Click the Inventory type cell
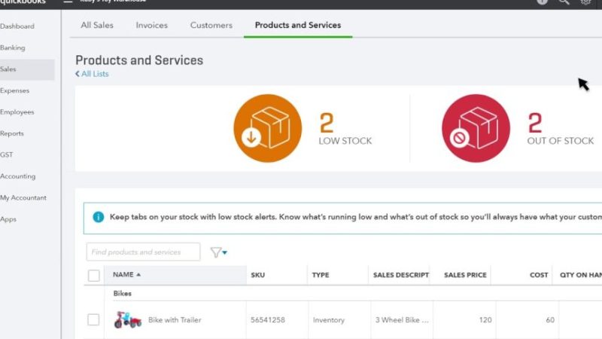The image size is (602, 339). click(x=329, y=319)
